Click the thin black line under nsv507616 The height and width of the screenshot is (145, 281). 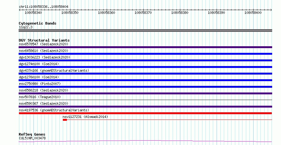click(145, 100)
